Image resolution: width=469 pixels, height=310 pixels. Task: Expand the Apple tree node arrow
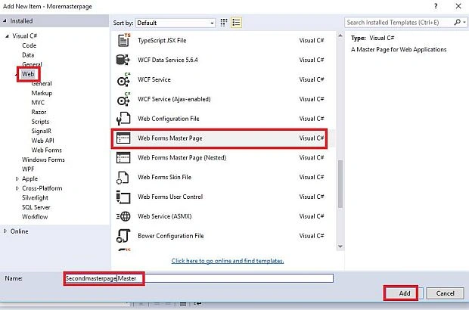[17, 178]
